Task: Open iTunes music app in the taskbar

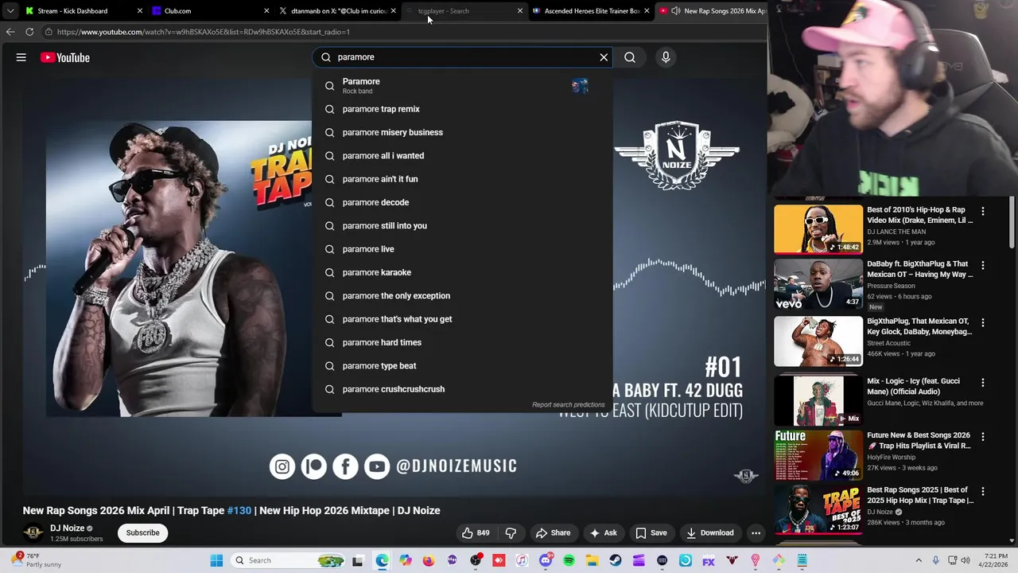Action: (522, 560)
